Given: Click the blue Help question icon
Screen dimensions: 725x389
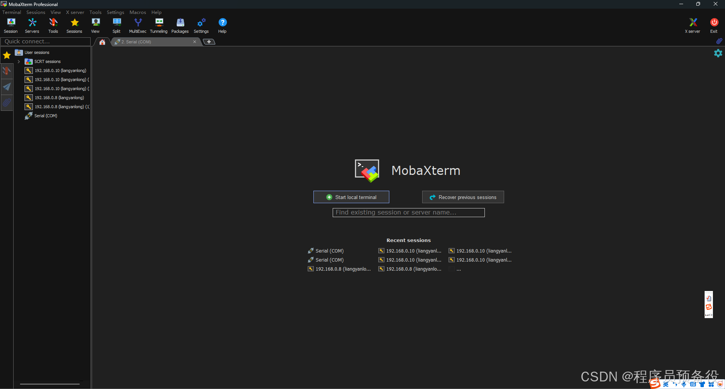Looking at the screenshot, I should pyautogui.click(x=222, y=26).
